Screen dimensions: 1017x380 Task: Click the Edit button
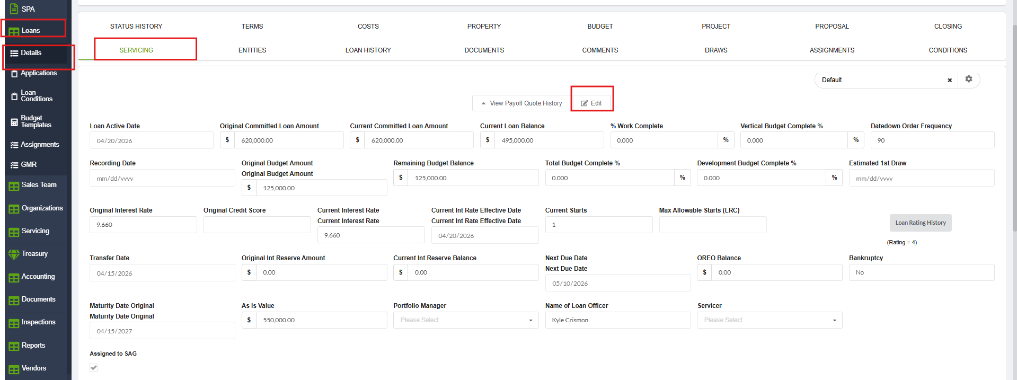[x=591, y=103]
